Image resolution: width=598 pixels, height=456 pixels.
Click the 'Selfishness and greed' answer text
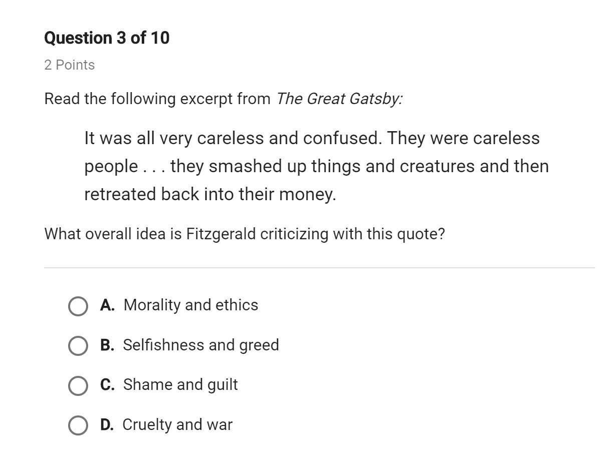201,345
